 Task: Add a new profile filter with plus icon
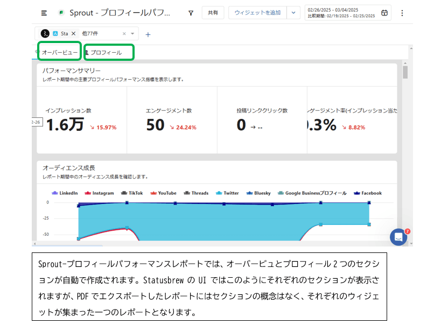click(x=148, y=34)
